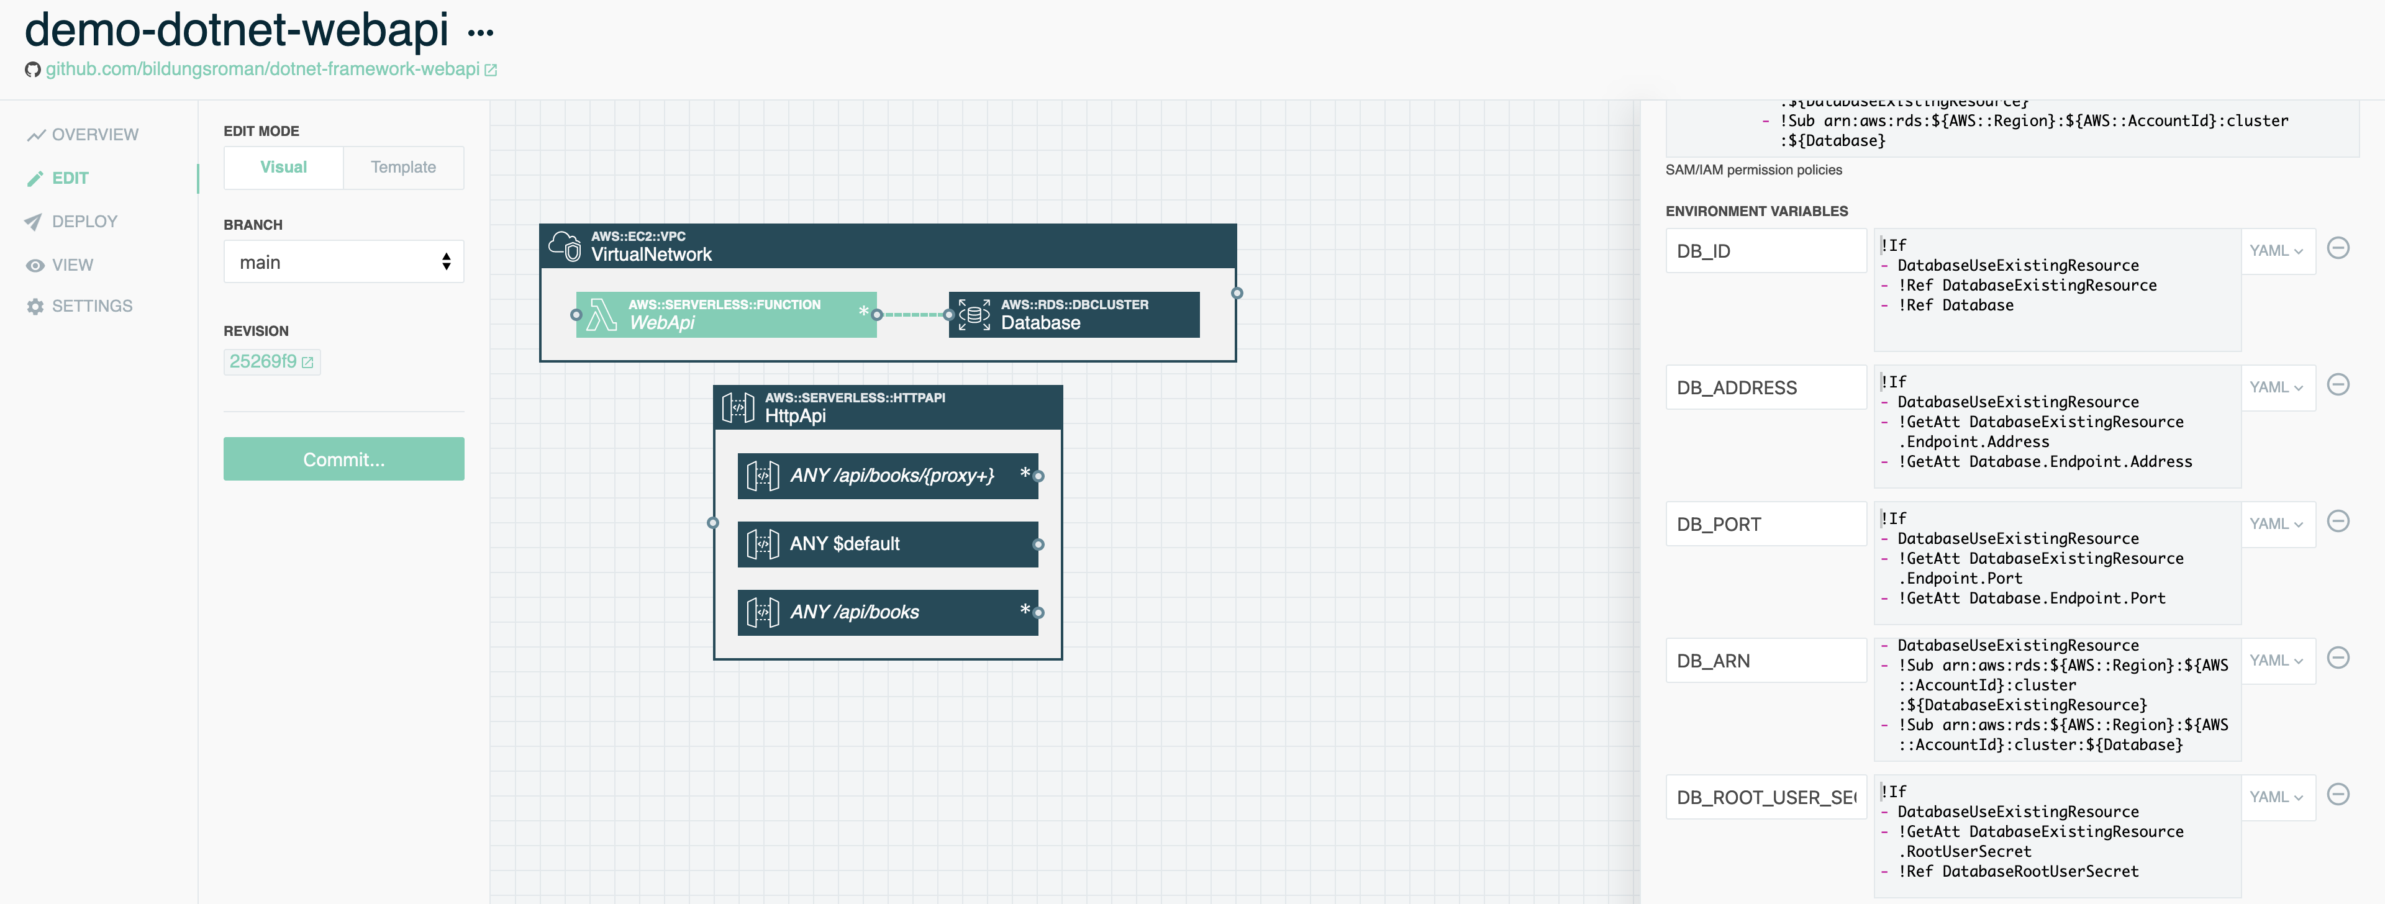Click the HttpApi resource icon
The image size is (2385, 904).
click(x=738, y=407)
